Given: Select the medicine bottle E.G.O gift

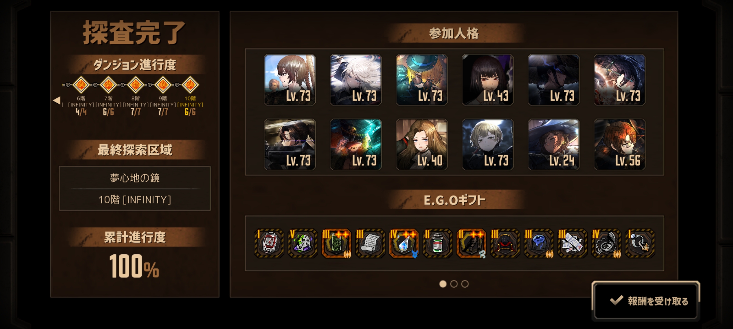Looking at the screenshot, I should click(438, 243).
